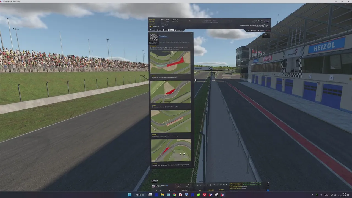Open File Explorer from the taskbar
Image resolution: width=352 pixels, height=198 pixels.
[162, 195]
